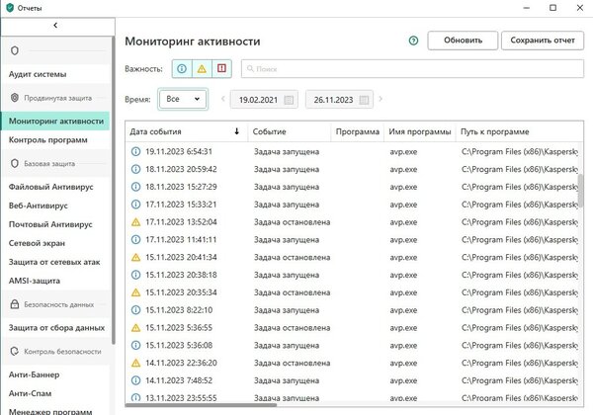
Task: Click Kaspersky shield icon in title bar
Action: pyautogui.click(x=10, y=8)
